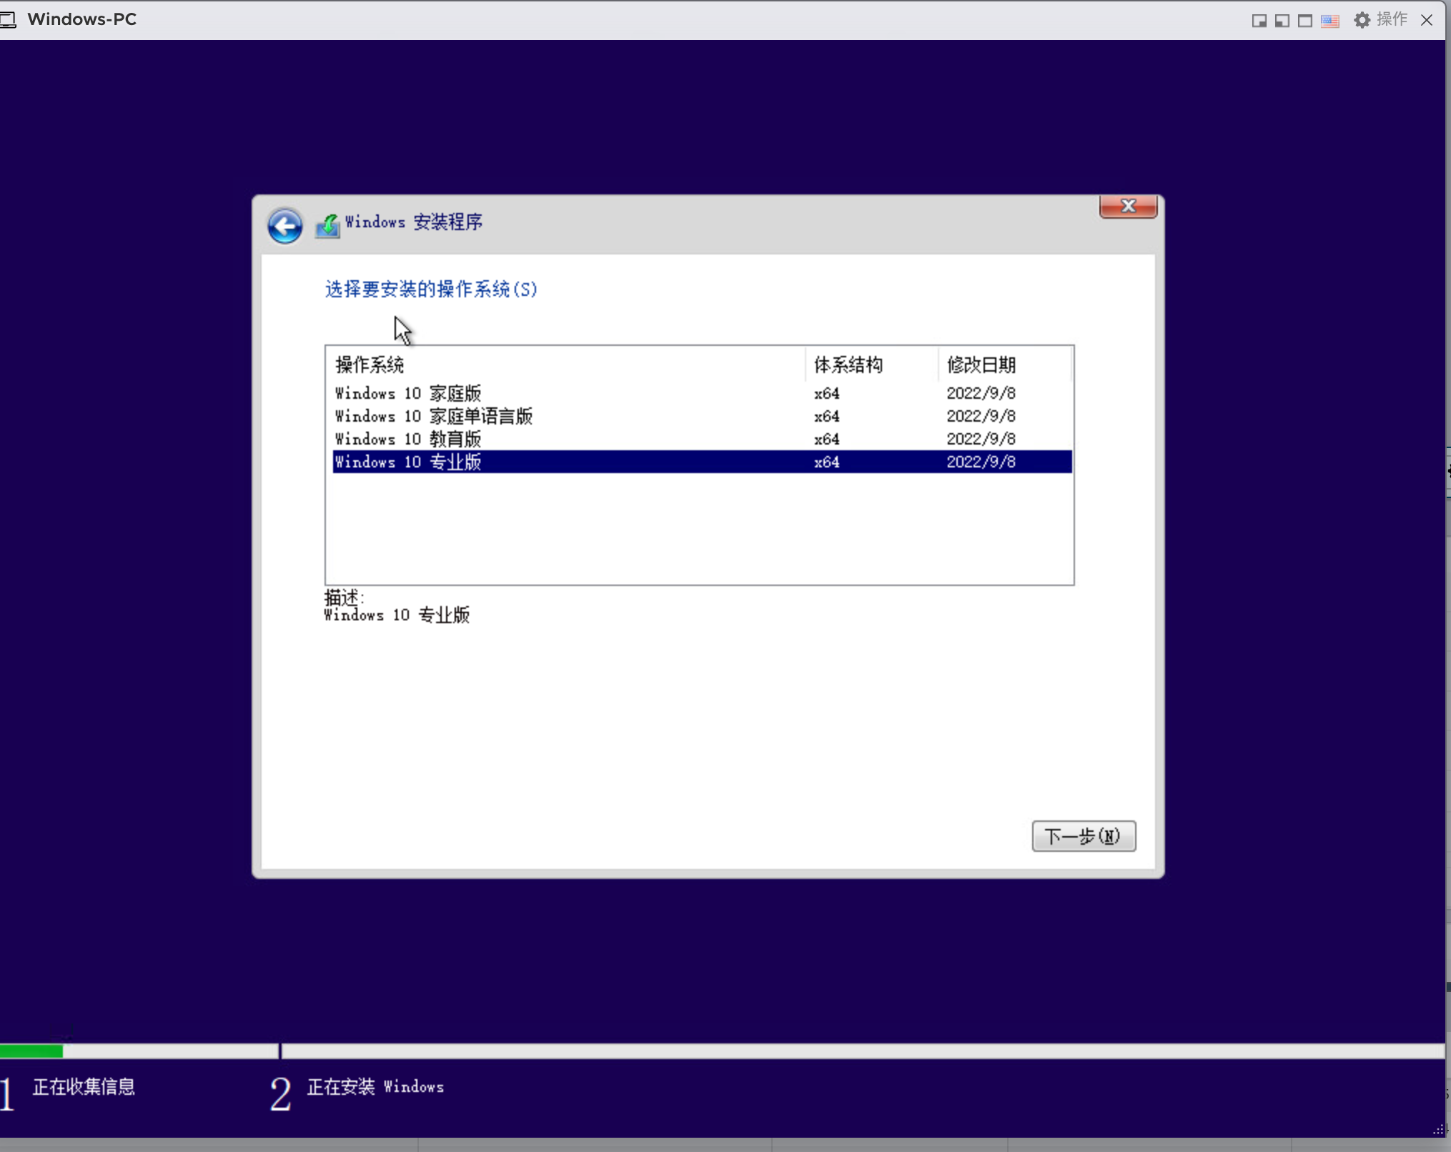Switch console to full window view icon
The width and height of the screenshot is (1451, 1152).
tap(1305, 21)
